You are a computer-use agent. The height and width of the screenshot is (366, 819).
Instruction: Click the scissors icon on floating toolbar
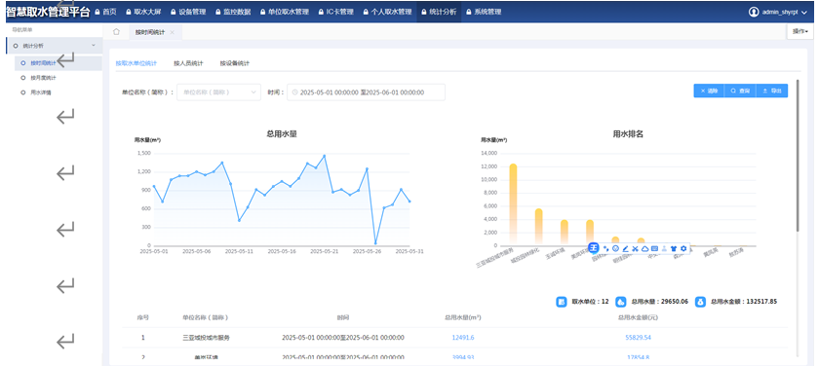point(635,248)
